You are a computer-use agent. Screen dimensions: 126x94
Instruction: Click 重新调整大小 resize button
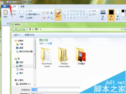click(x=33, y=14)
